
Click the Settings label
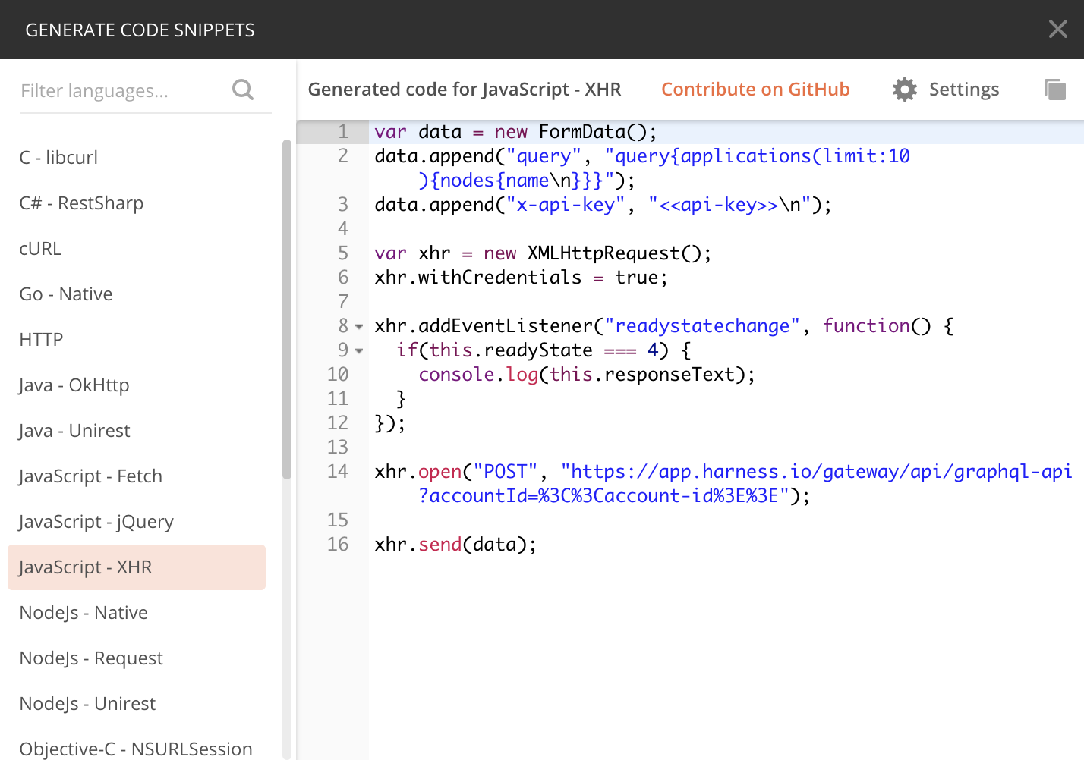pyautogui.click(x=964, y=90)
